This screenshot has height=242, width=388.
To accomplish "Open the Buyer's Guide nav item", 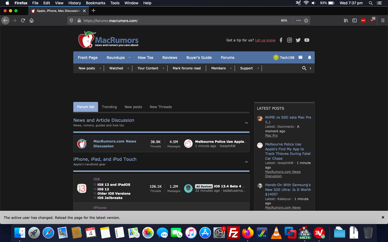I will point(199,58).
